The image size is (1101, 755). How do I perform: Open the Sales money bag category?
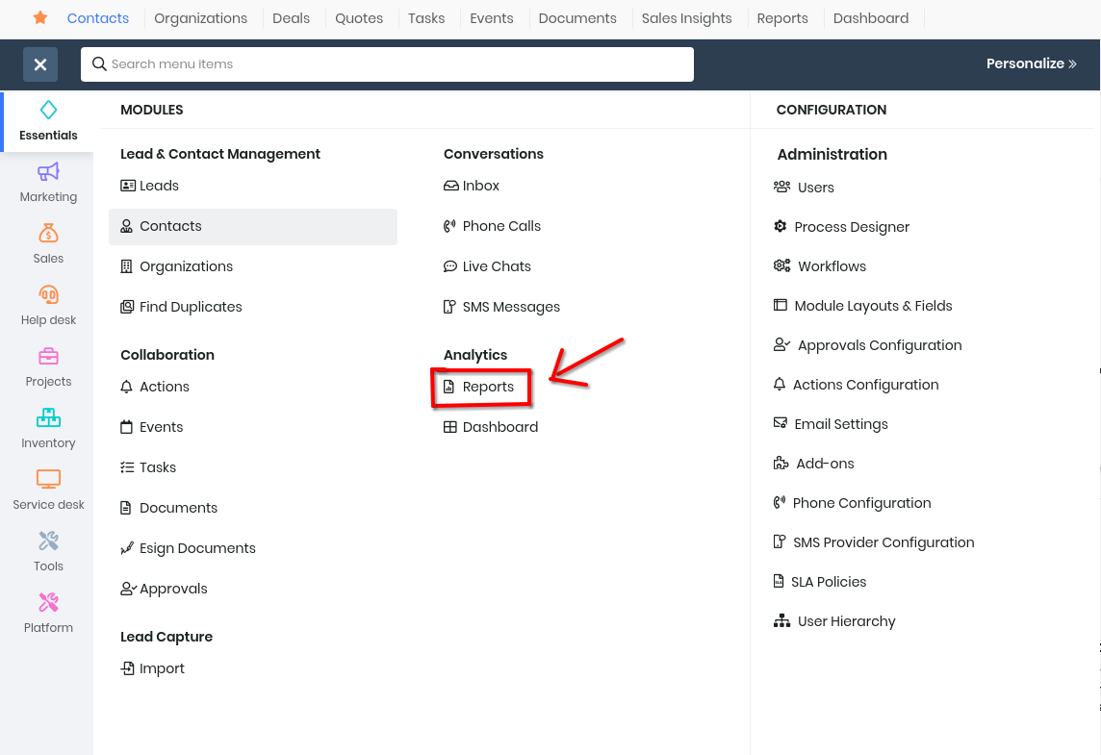pos(48,234)
